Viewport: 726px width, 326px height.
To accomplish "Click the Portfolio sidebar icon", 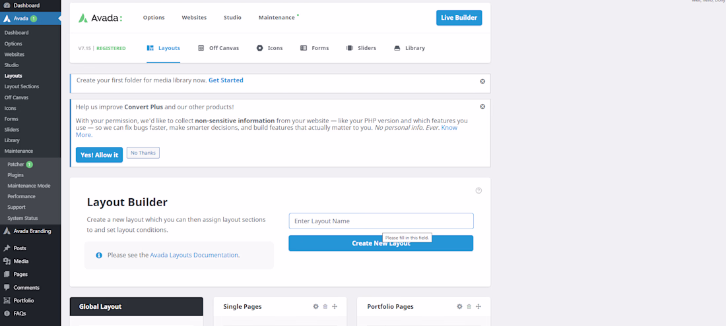I will point(7,300).
